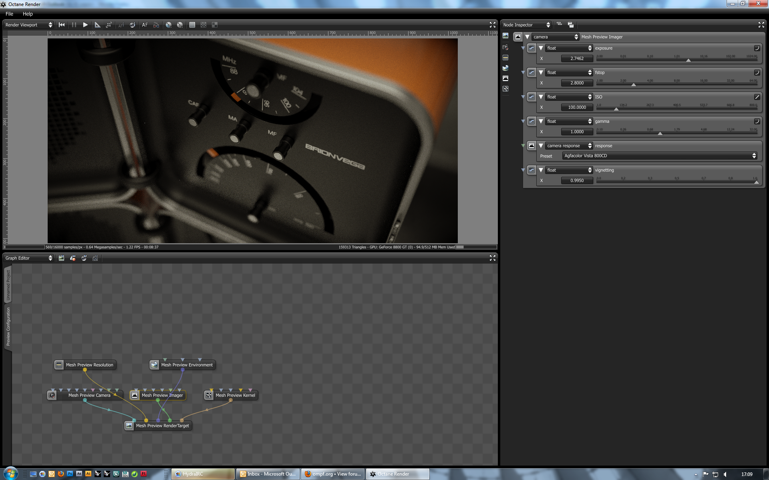
Task: Toggle the fstop slider scale mode button
Action: point(757,72)
